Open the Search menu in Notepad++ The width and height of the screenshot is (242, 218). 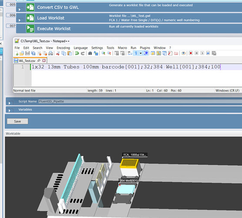[x=37, y=48]
